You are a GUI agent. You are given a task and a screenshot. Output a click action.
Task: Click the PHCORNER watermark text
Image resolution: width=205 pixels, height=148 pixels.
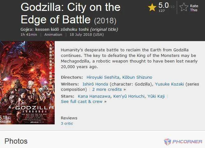point(187,142)
